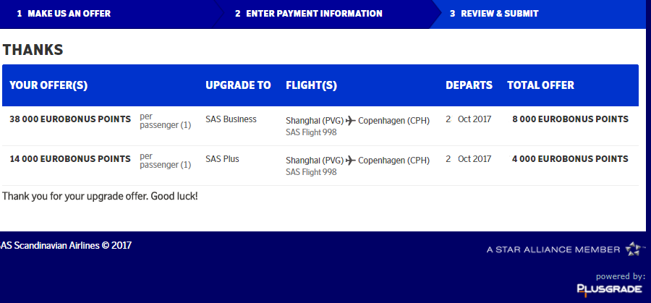Click the A Star Alliance Member text
Viewport: 651px width, 303px height.
point(553,249)
